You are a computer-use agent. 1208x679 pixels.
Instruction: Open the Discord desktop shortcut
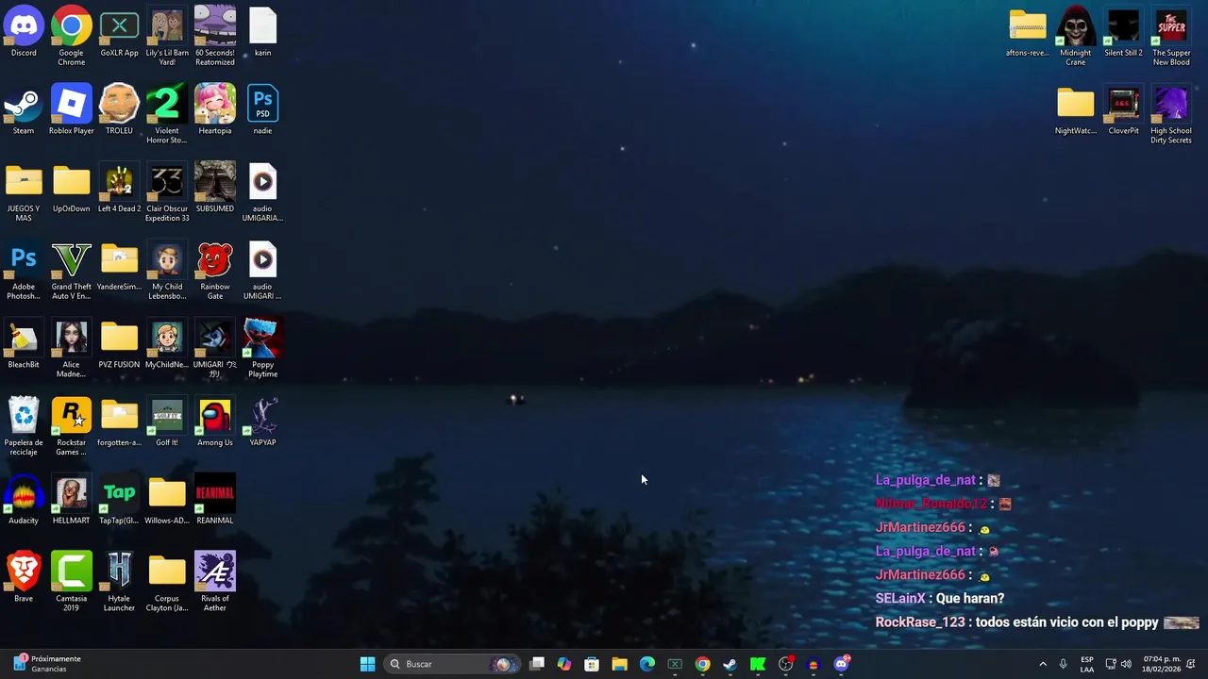(x=24, y=31)
